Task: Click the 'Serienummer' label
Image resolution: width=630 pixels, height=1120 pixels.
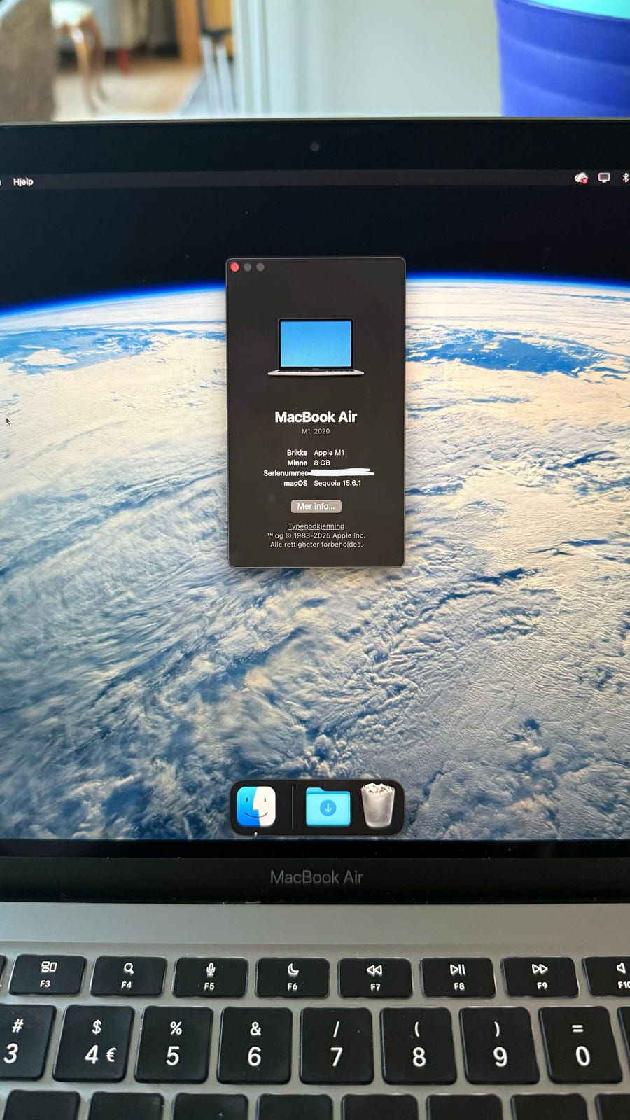Action: 285,473
